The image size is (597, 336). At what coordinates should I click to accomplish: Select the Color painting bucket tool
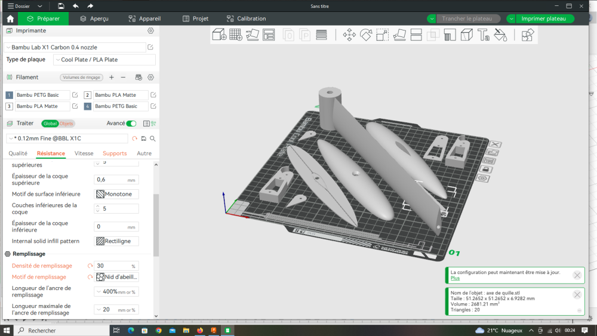(x=500, y=35)
